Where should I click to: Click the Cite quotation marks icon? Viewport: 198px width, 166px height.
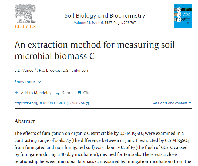point(79,93)
